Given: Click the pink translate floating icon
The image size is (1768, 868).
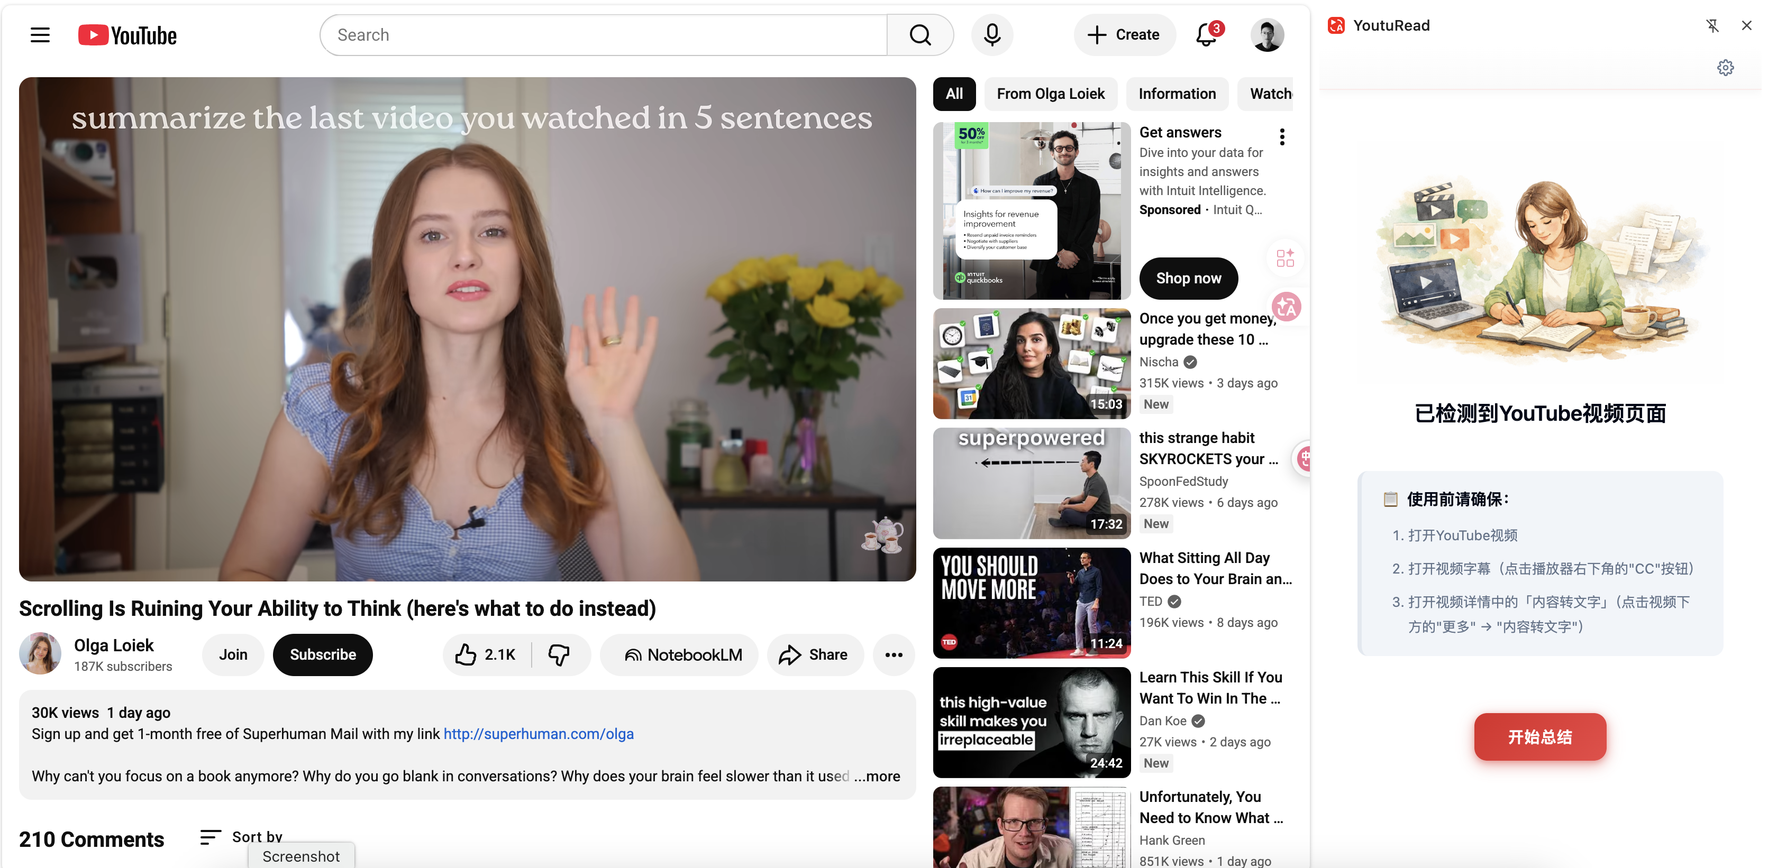Looking at the screenshot, I should [x=1287, y=307].
